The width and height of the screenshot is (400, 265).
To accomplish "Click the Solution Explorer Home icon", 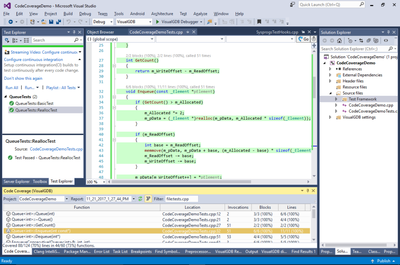I will tap(339, 41).
